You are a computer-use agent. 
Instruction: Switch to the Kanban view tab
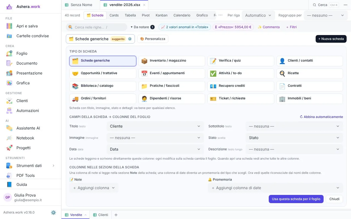tap(162, 15)
